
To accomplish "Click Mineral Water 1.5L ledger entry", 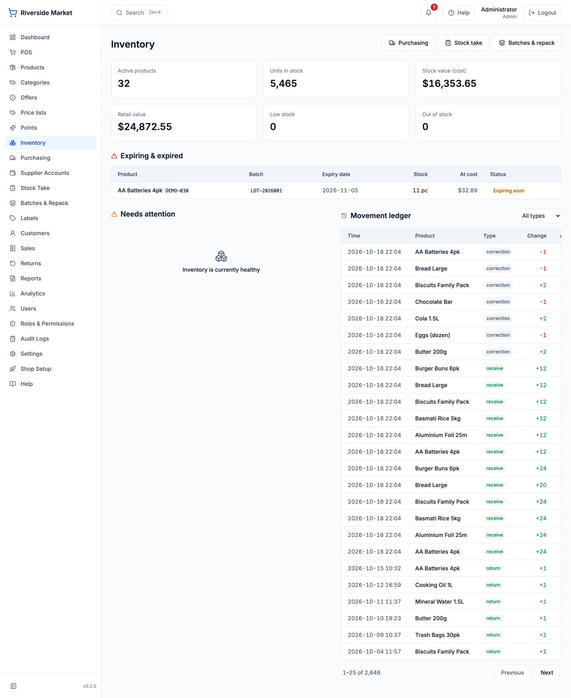I will [451, 602].
